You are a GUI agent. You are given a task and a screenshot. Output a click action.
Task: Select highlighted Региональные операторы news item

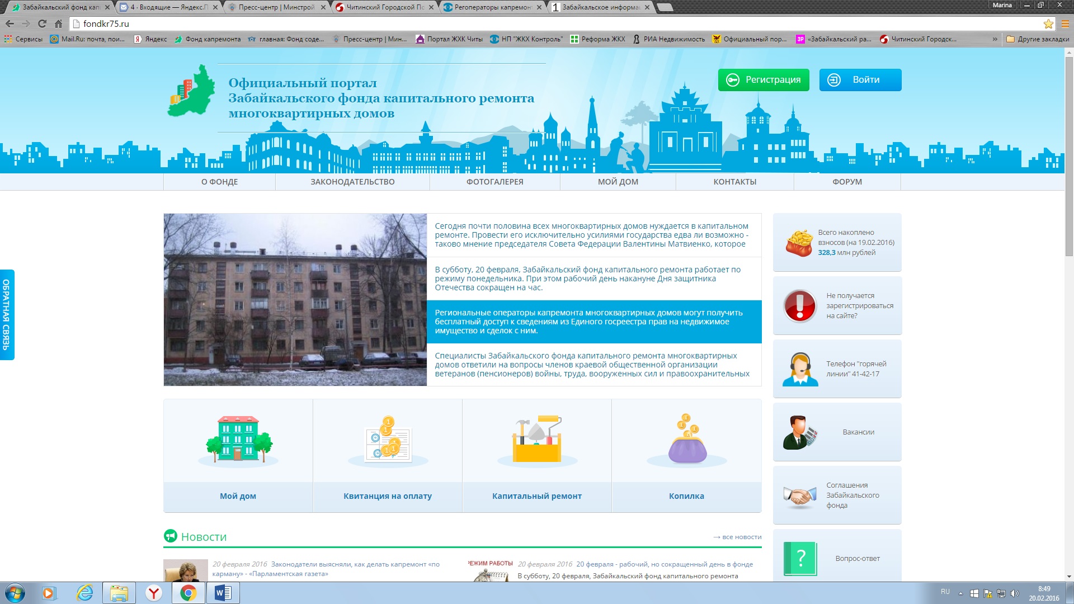click(594, 322)
